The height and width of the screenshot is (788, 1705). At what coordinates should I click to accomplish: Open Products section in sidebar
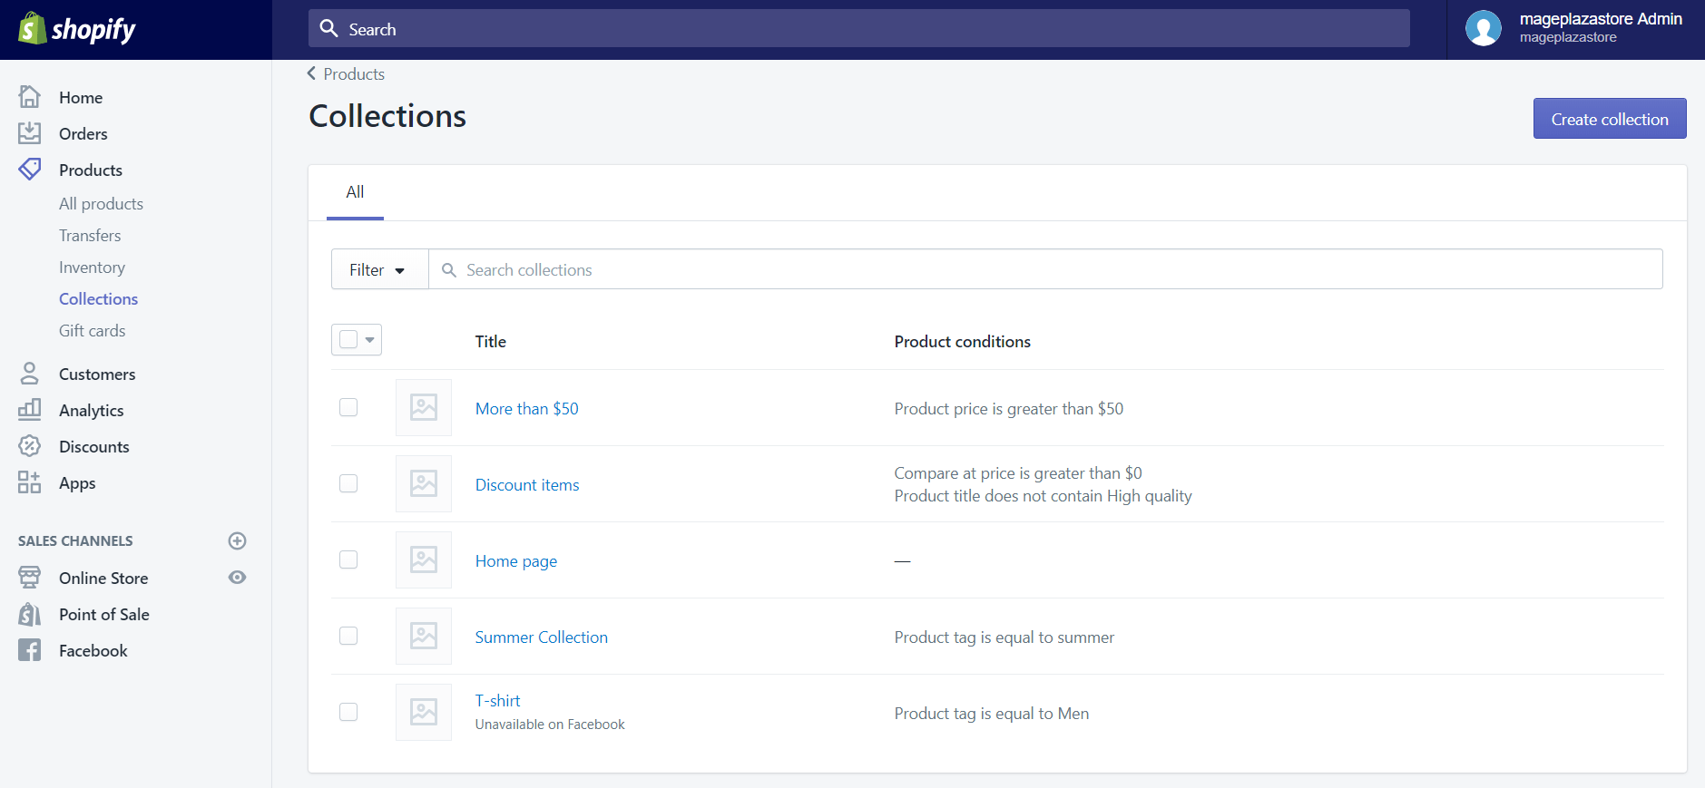(91, 170)
